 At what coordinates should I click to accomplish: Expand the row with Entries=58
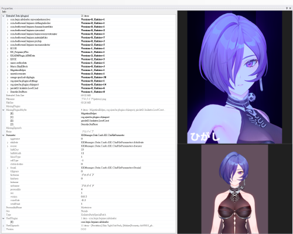(8, 77)
